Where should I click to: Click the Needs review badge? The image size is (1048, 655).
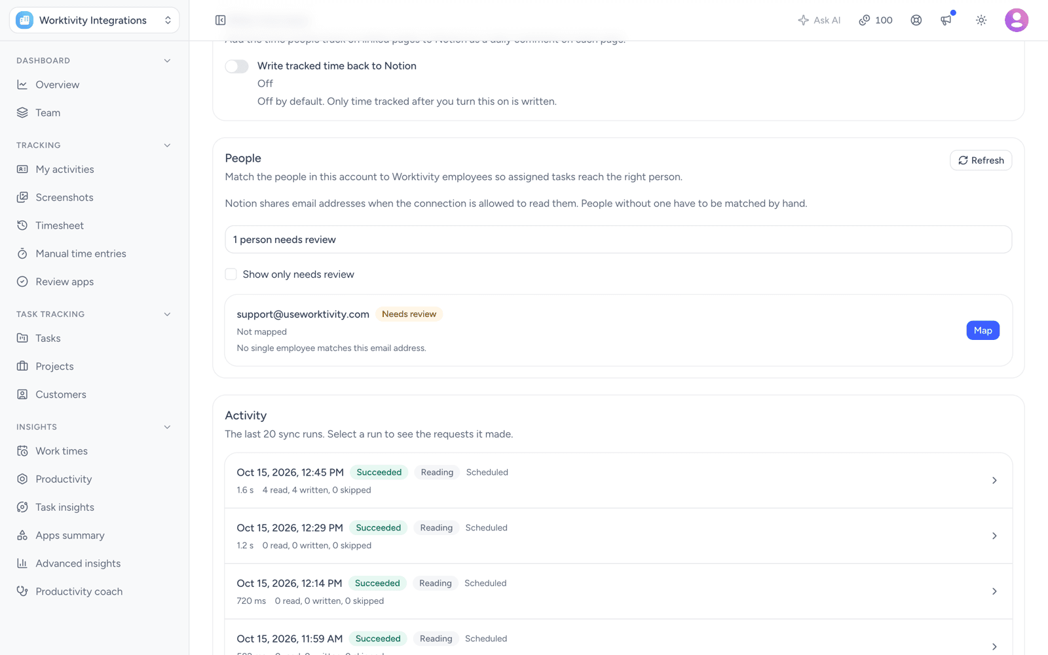click(409, 314)
